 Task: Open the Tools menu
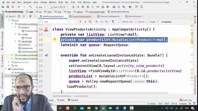click(73, 2)
